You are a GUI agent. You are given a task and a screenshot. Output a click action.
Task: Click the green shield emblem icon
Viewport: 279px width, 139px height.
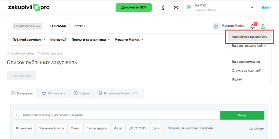pyautogui.click(x=189, y=8)
